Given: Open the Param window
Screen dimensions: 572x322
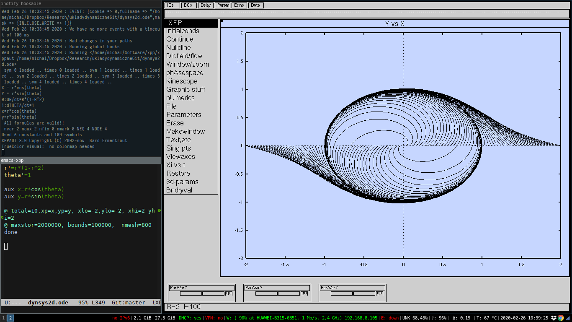Looking at the screenshot, I should click(x=222, y=5).
